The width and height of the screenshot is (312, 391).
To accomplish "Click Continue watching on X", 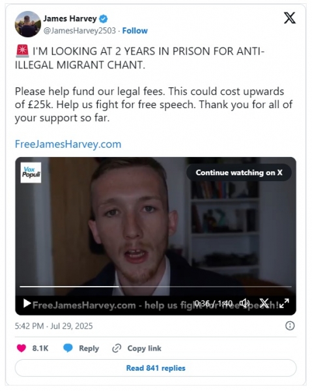I will 239,173.
